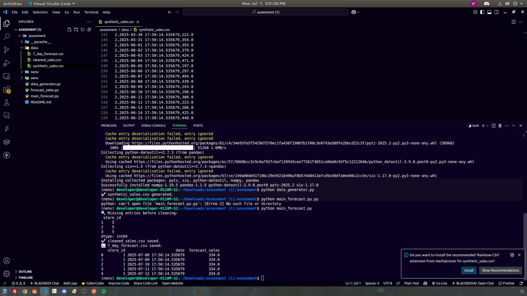The width and height of the screenshot is (527, 296).
Task: Open the Terminal menu
Action: pyautogui.click(x=91, y=12)
